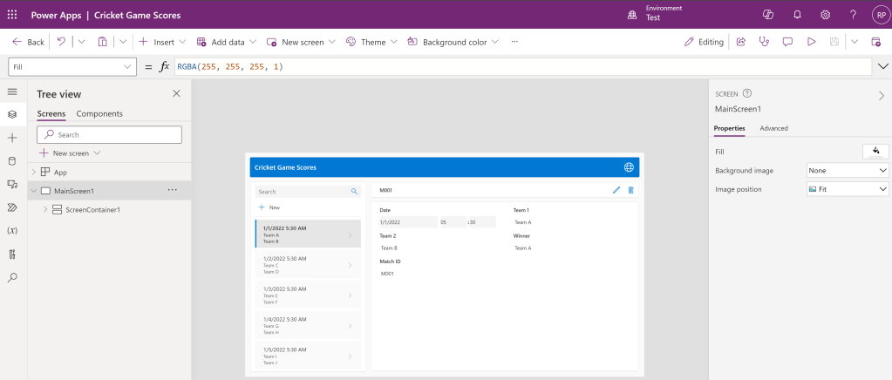Click the trash delete icon on record M001

click(631, 190)
